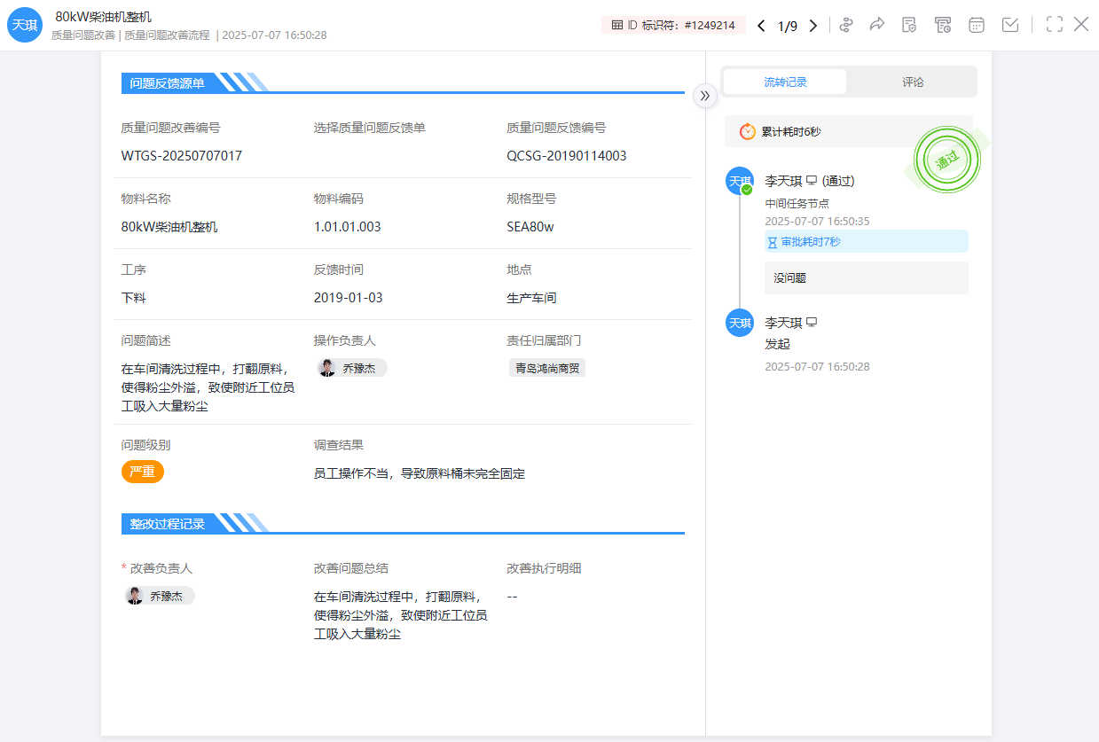Go to the previous page arrow
Image resolution: width=1099 pixels, height=742 pixels.
point(760,26)
